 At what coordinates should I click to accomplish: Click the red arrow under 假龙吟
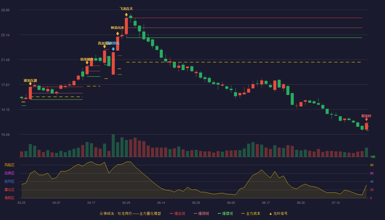[x=366, y=119]
